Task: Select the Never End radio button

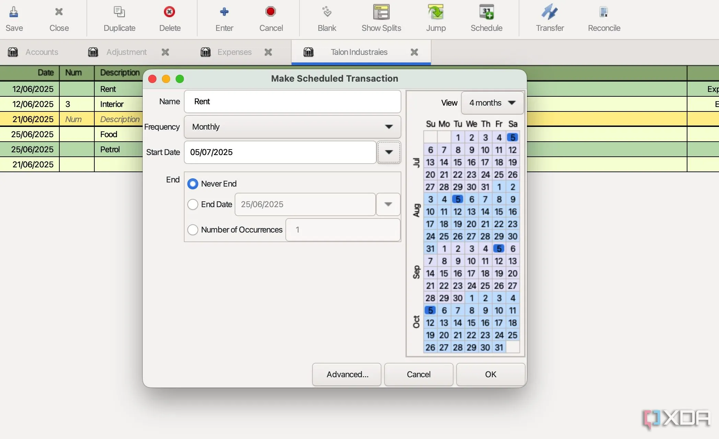Action: (193, 184)
